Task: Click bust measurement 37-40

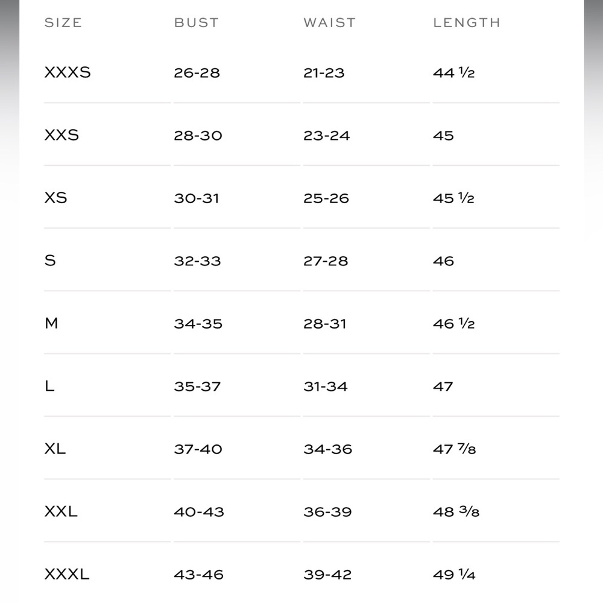Action: point(198,449)
